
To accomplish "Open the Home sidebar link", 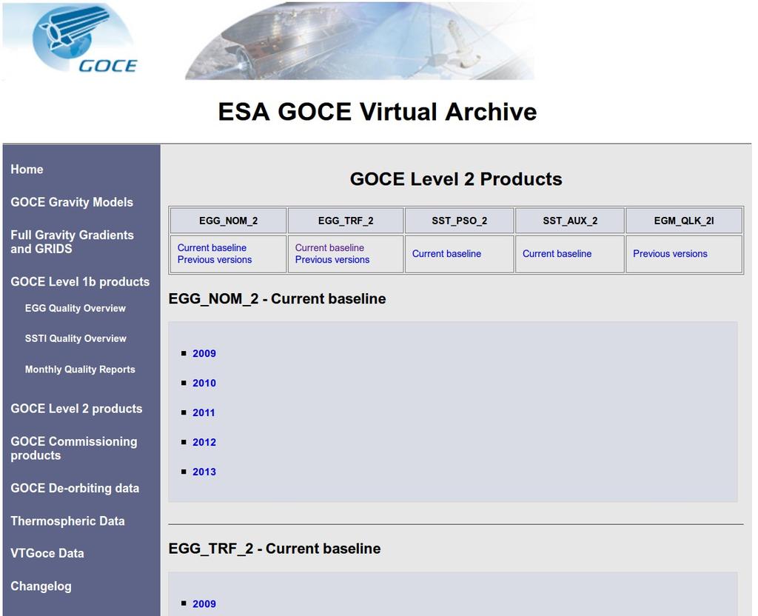I will coord(27,170).
